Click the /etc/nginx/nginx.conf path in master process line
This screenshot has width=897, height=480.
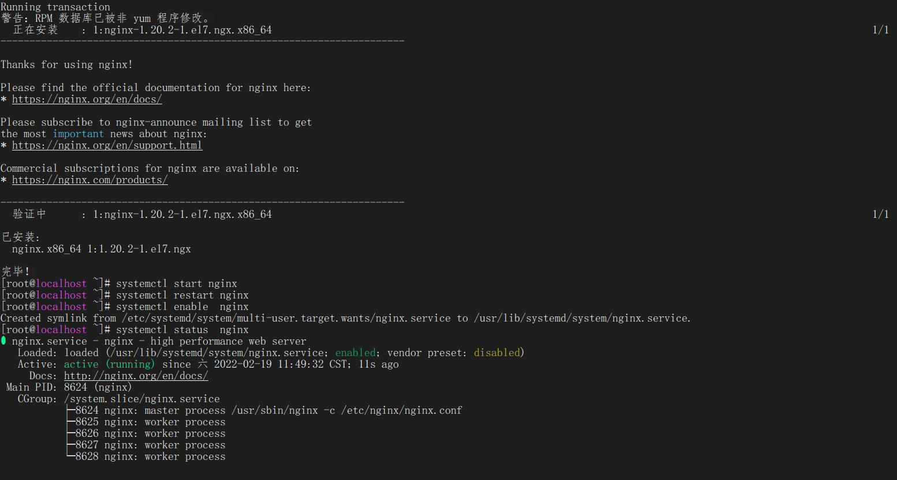[x=401, y=410]
